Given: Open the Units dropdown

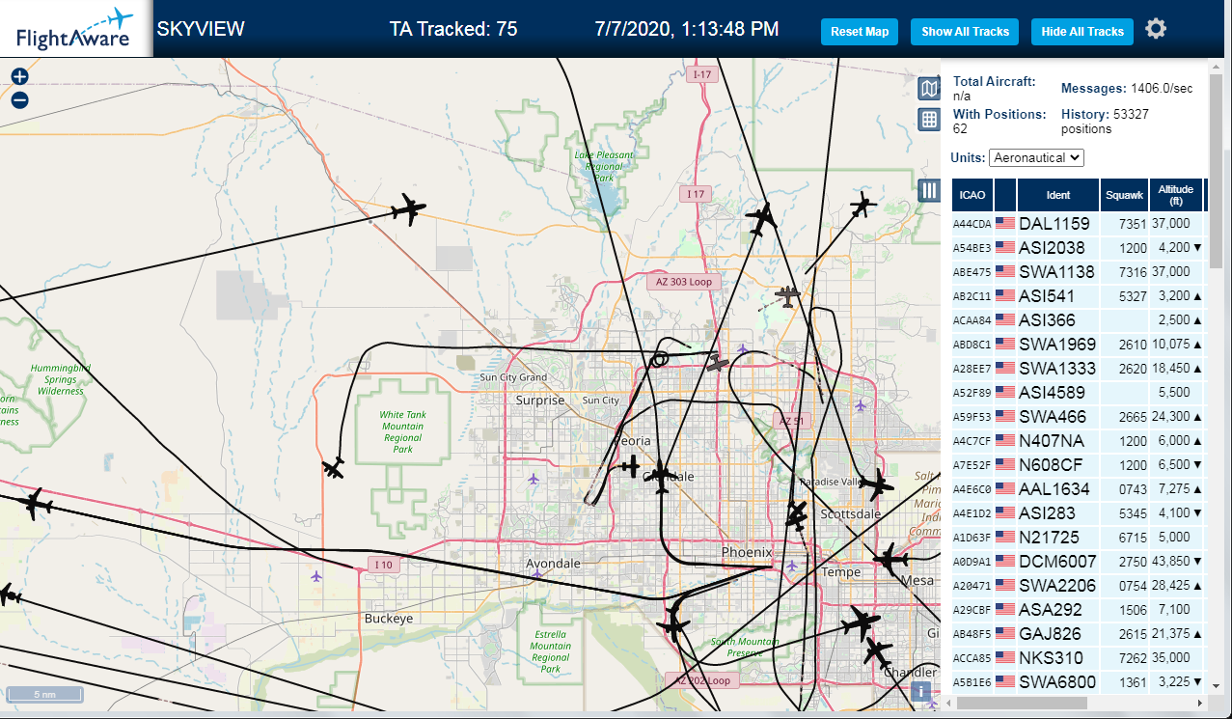Looking at the screenshot, I should (x=1036, y=157).
